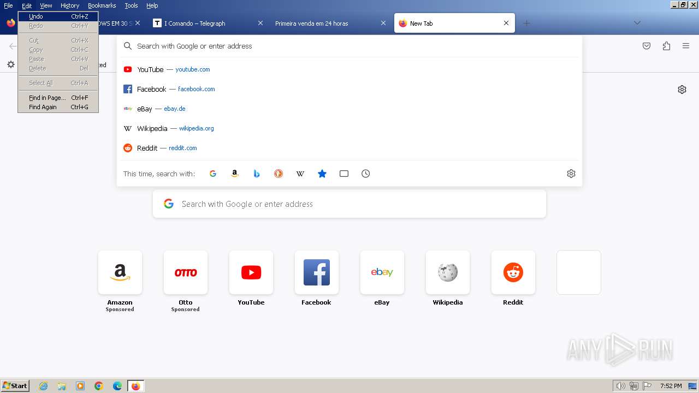Choose Find in Page from Edit menu
The width and height of the screenshot is (699, 393).
pos(58,98)
